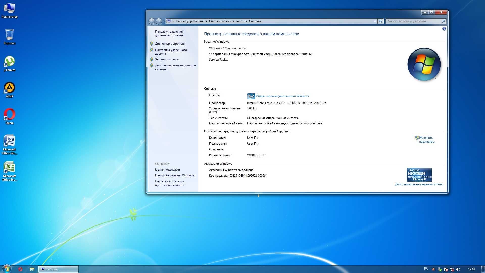Go back with the navigation arrow
This screenshot has height=273, width=485.
(152, 21)
